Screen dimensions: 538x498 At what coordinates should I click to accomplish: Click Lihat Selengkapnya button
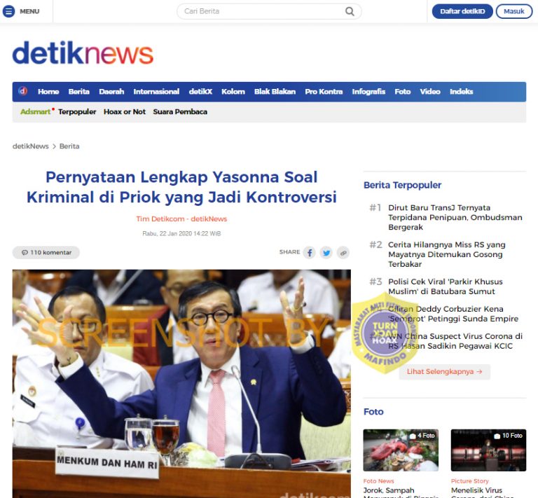444,372
